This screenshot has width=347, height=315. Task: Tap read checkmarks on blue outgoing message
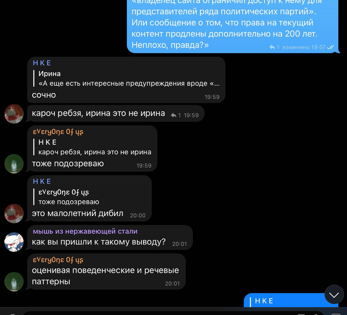(330, 47)
